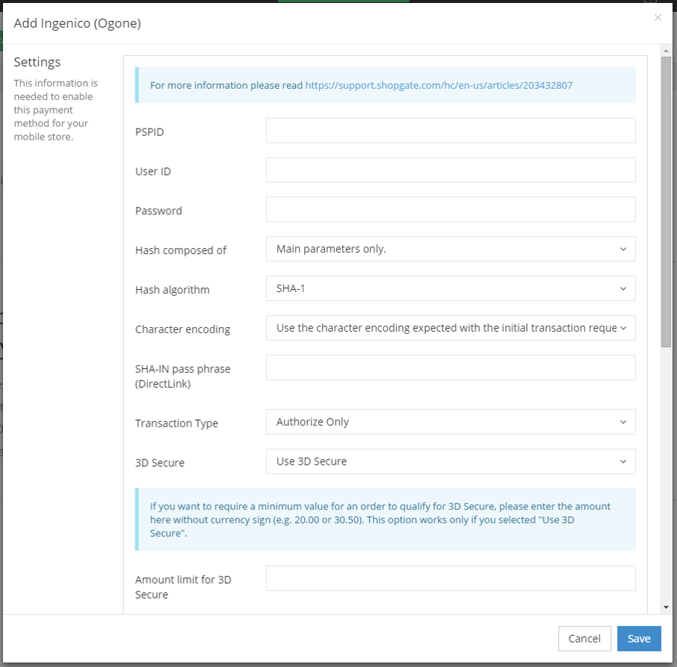Open the Transaction Type dropdown
The image size is (677, 667).
coord(451,422)
